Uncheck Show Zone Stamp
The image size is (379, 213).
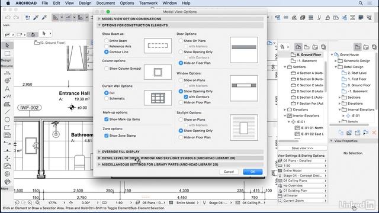pyautogui.click(x=107, y=135)
